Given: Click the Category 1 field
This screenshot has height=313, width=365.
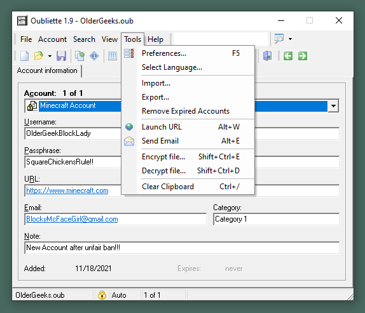Looking at the screenshot, I should (277, 219).
